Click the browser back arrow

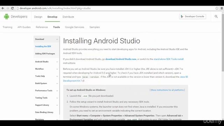3,8
